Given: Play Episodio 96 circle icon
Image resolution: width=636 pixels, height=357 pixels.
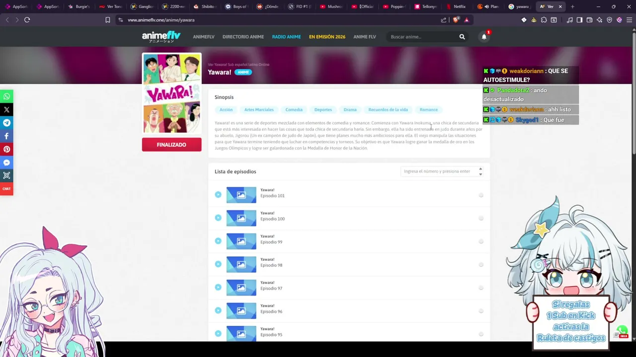Looking at the screenshot, I should point(218,310).
